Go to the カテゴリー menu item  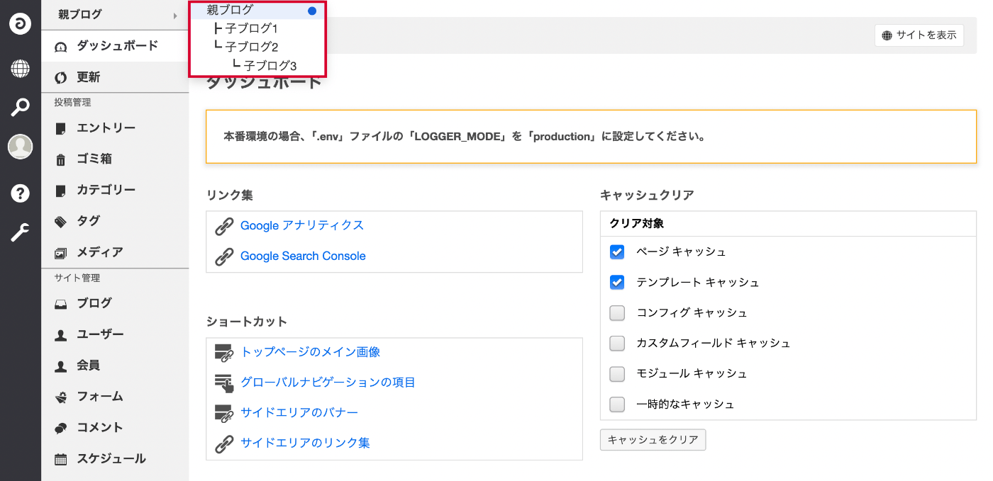[106, 190]
